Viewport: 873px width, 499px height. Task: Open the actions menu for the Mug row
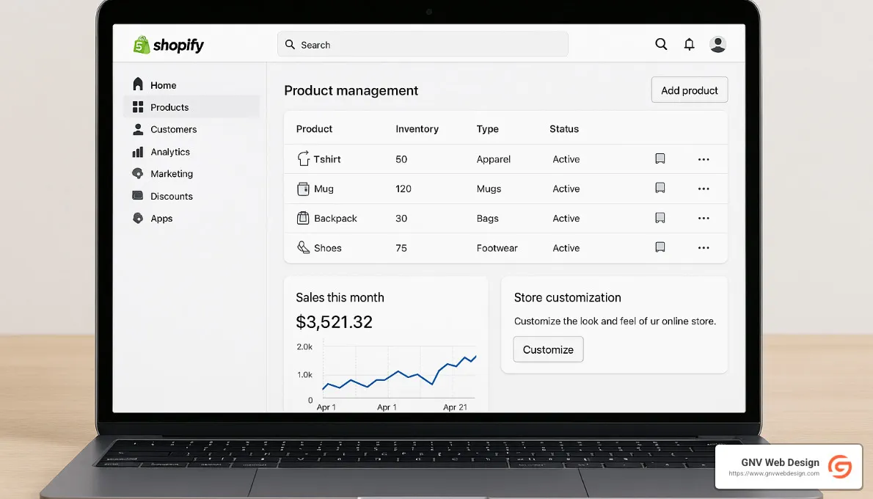[x=704, y=189]
